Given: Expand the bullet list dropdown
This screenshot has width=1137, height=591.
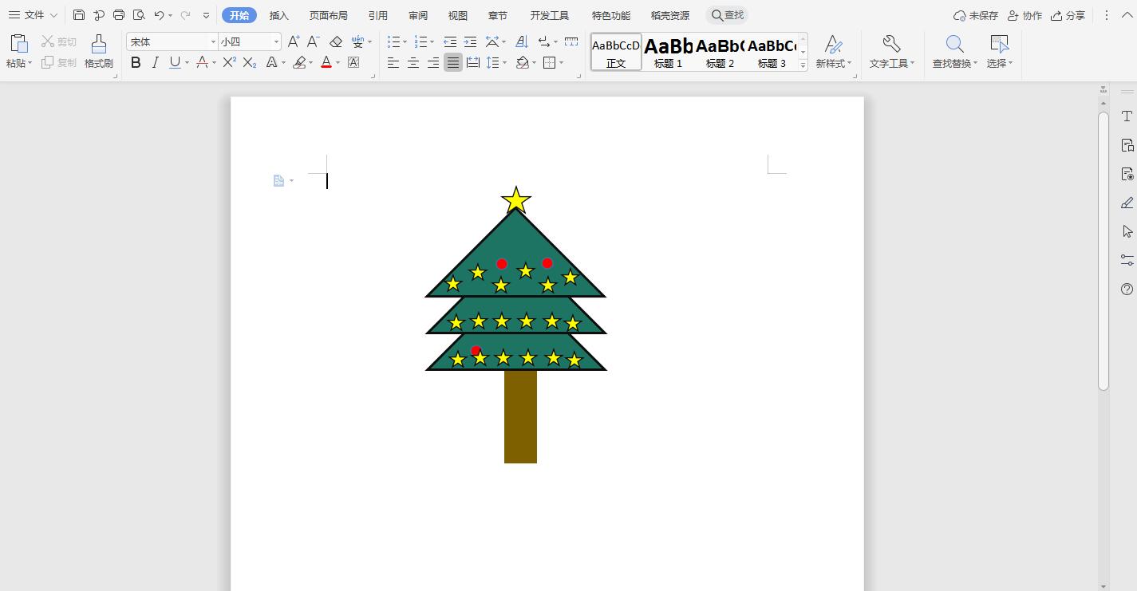Looking at the screenshot, I should pos(405,41).
